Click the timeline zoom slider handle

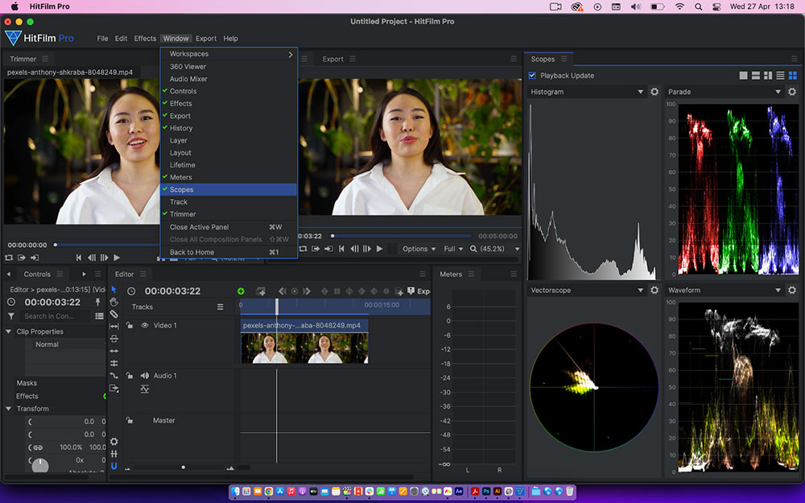coord(184,467)
